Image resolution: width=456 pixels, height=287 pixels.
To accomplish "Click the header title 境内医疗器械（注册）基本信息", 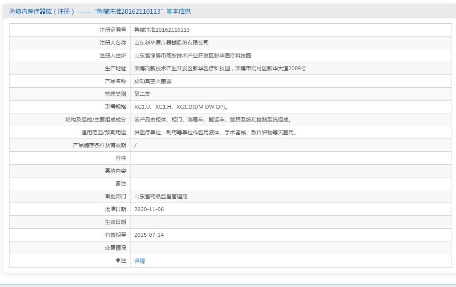I will coord(103,12).
